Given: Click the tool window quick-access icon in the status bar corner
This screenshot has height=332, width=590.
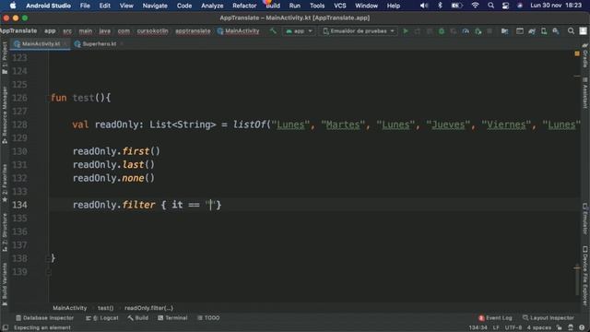Looking at the screenshot, I should pyautogui.click(x=5, y=328).
